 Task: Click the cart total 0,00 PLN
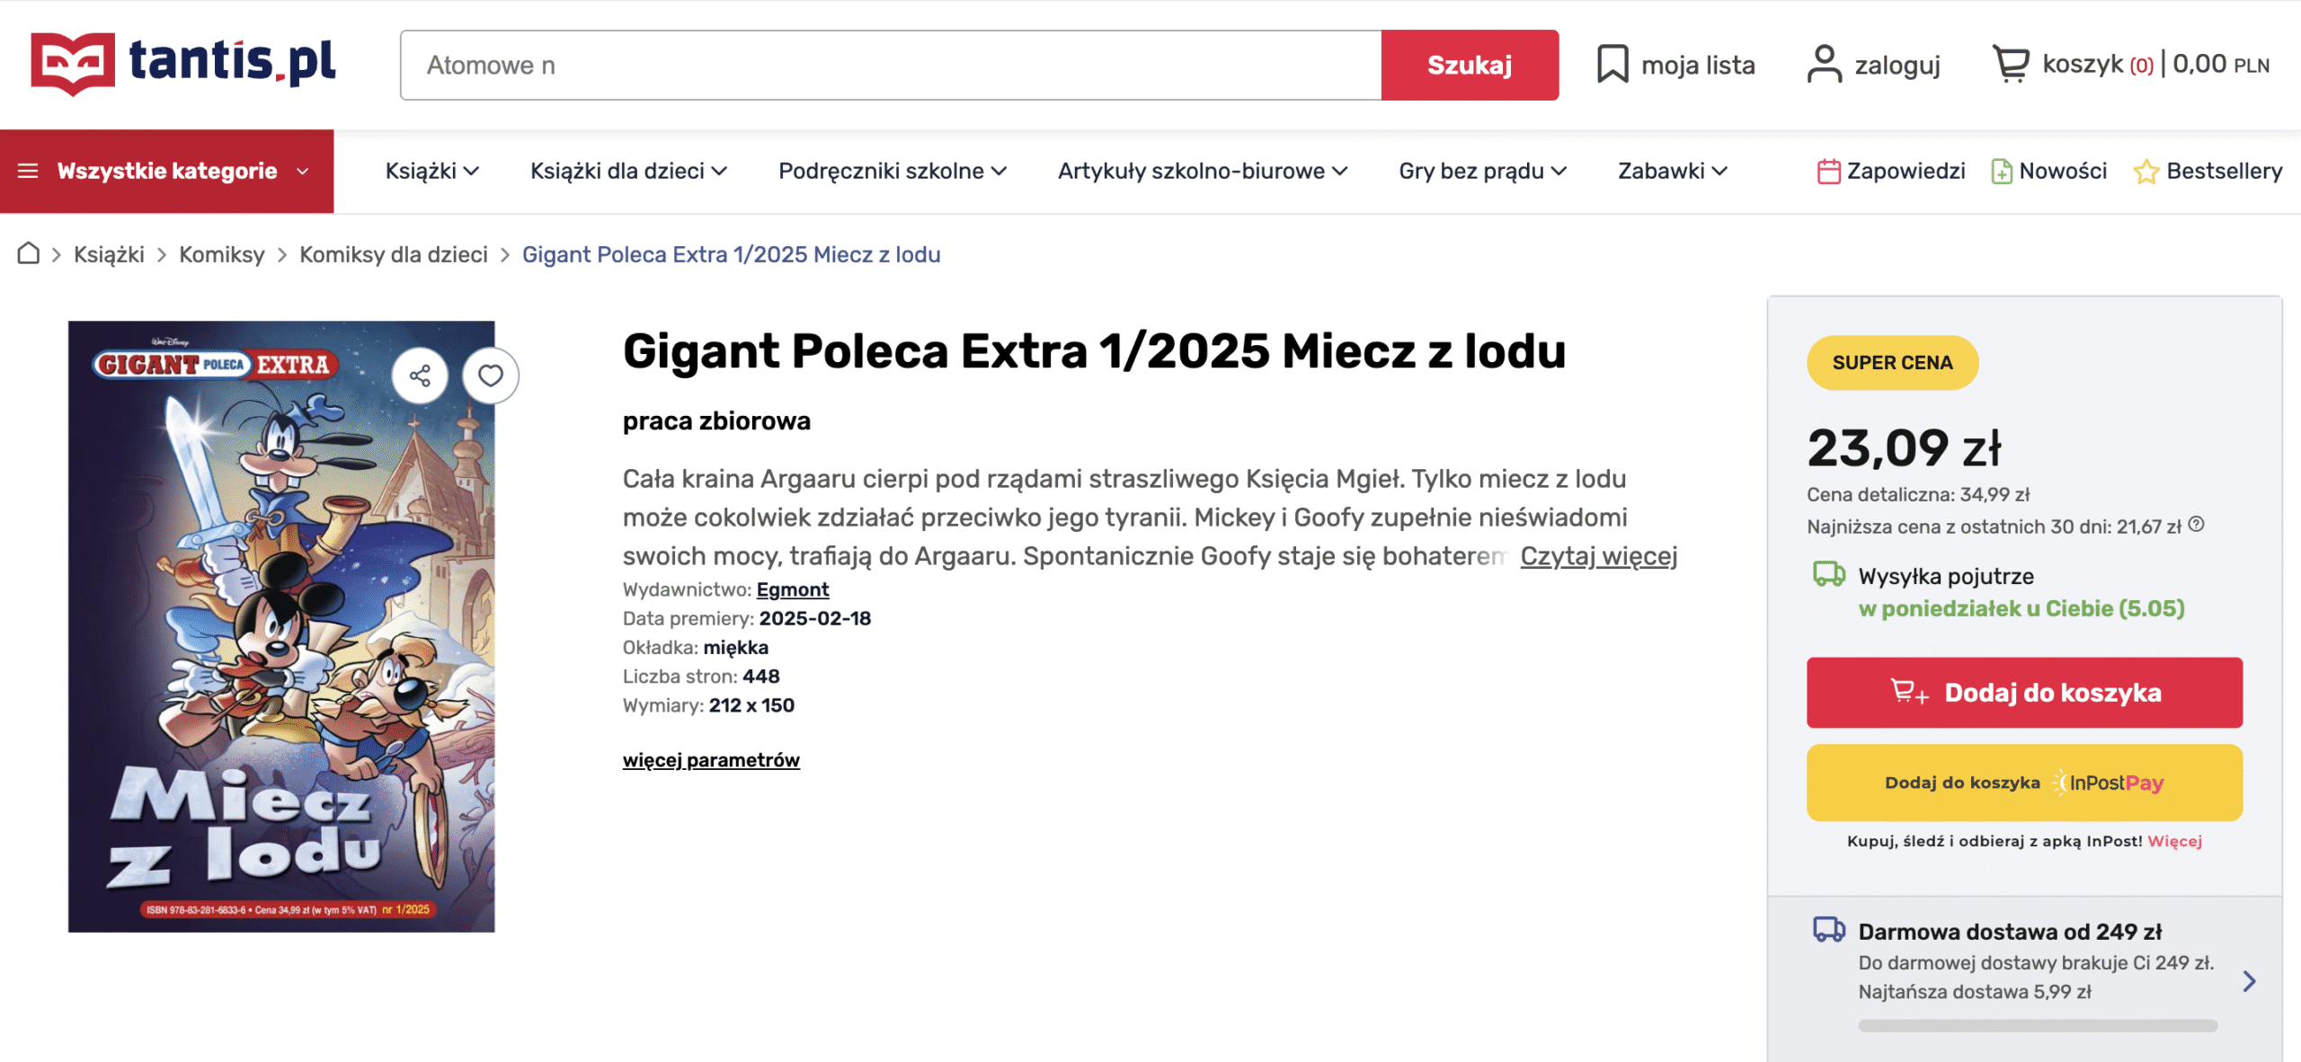tap(2220, 65)
